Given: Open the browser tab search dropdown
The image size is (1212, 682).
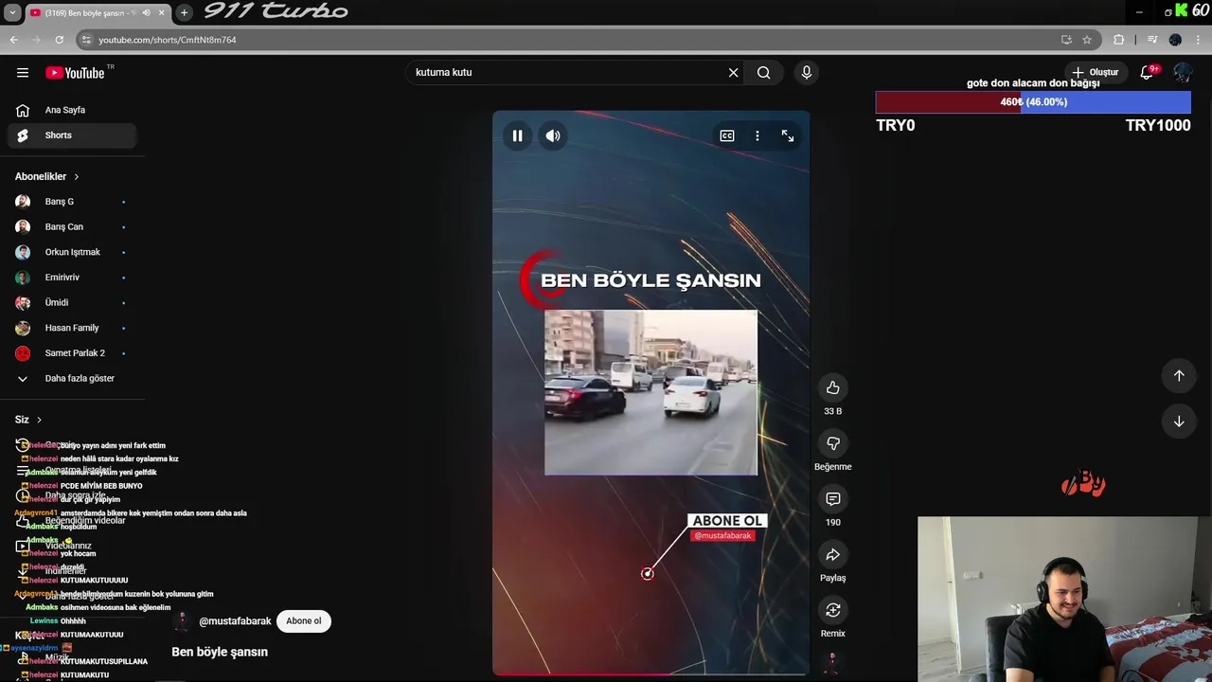Looking at the screenshot, I should pyautogui.click(x=12, y=12).
